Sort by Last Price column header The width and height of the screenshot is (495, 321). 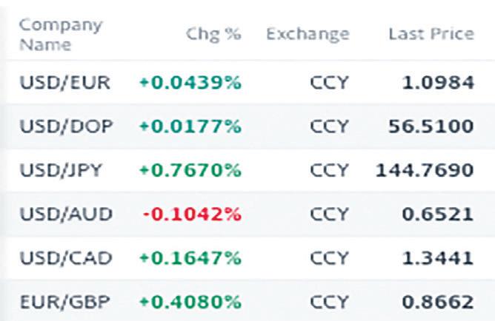coord(431,34)
